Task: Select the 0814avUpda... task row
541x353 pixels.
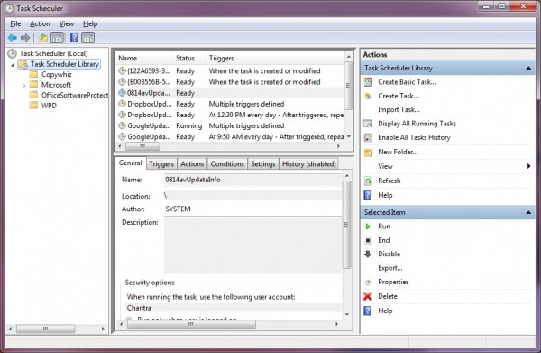Action: pyautogui.click(x=230, y=93)
